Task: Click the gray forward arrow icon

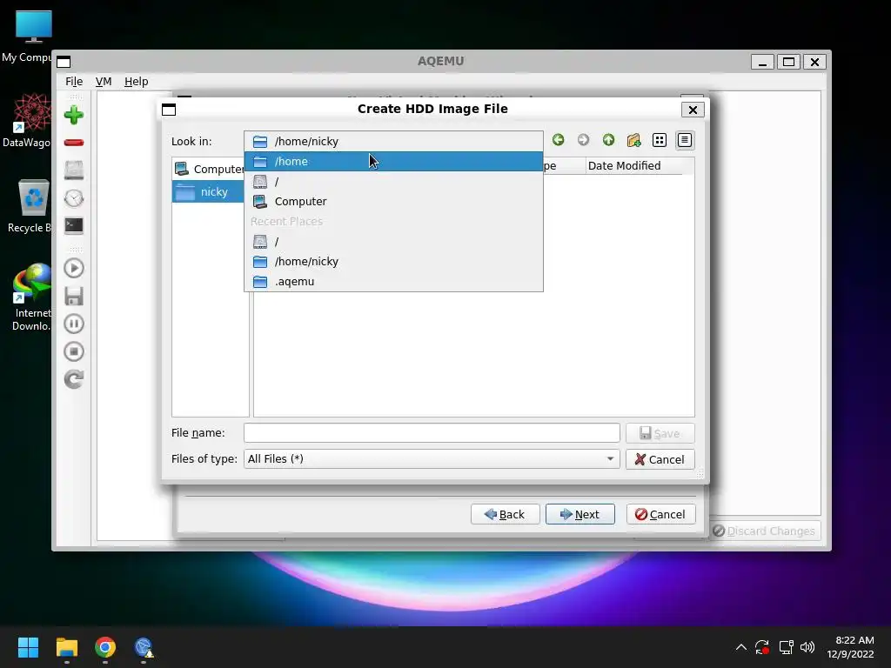Action: tap(583, 140)
